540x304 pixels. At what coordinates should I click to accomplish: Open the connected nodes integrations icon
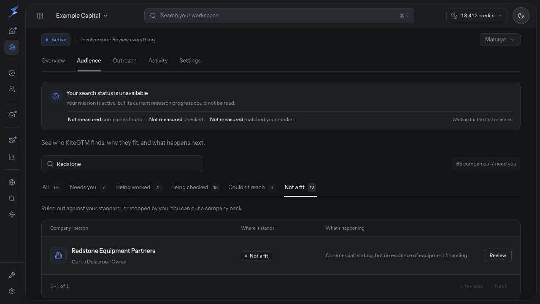click(x=12, y=214)
